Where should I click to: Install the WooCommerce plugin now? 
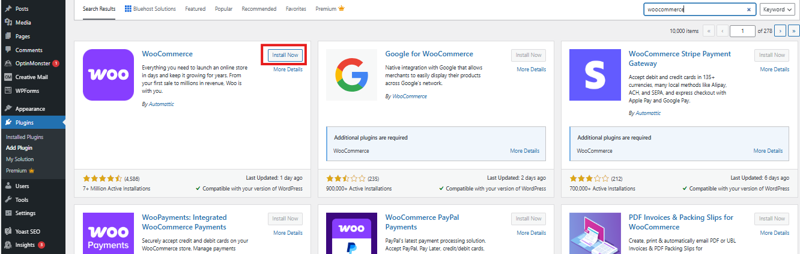click(x=285, y=55)
